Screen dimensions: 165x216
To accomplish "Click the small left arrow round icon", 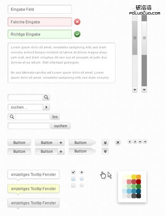I will point(130,142).
